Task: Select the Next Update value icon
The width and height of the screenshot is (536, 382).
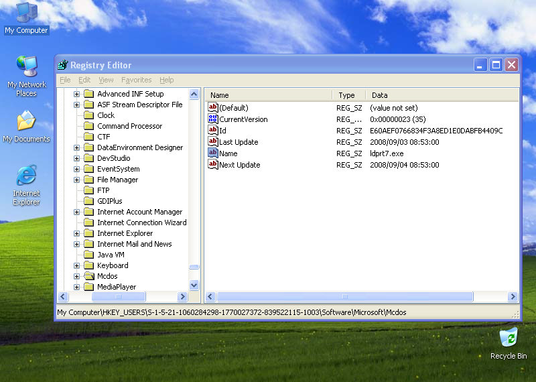Action: coord(212,164)
